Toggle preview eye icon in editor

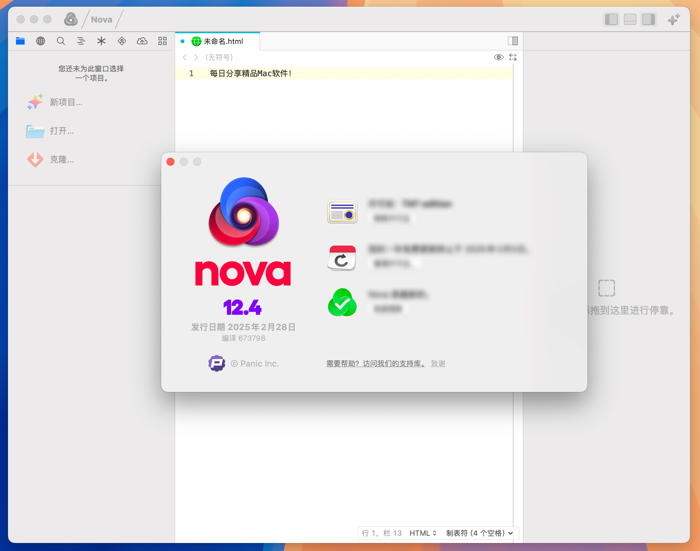click(x=499, y=57)
